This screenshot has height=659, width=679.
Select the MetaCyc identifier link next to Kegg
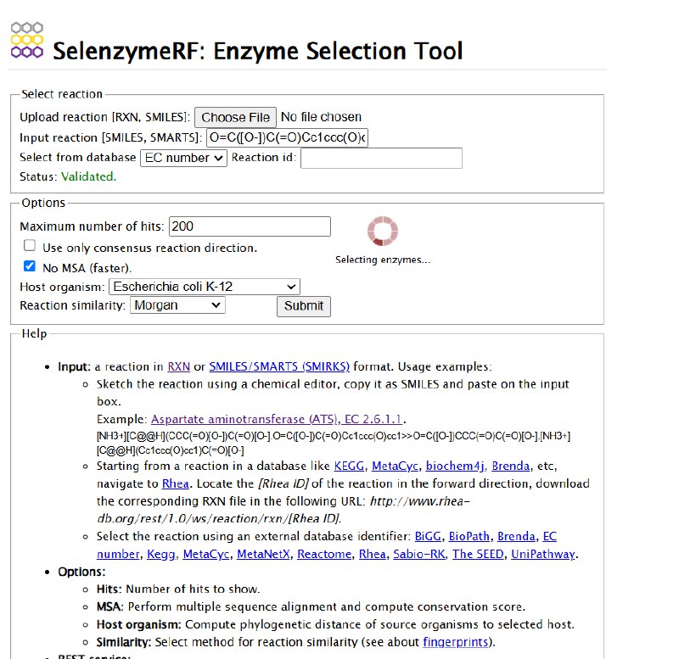click(206, 555)
